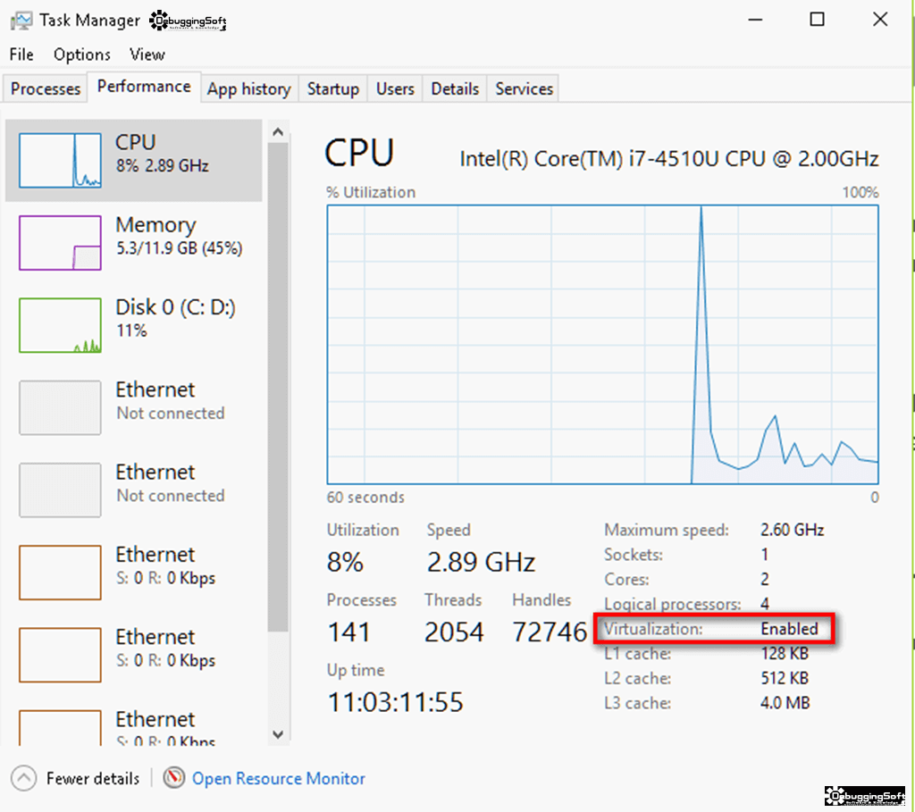The image size is (915, 812).
Task: Click the 'Up time' label
Action: click(356, 670)
